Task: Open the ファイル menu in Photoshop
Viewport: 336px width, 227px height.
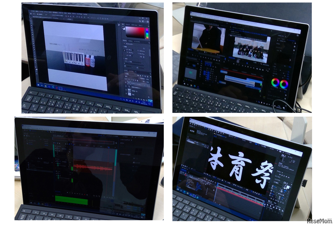Action: (33, 10)
